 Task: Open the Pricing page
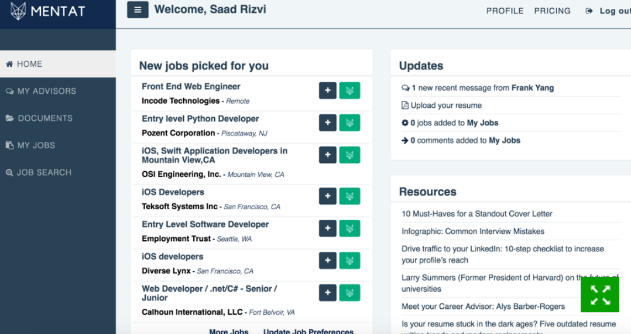coord(552,11)
